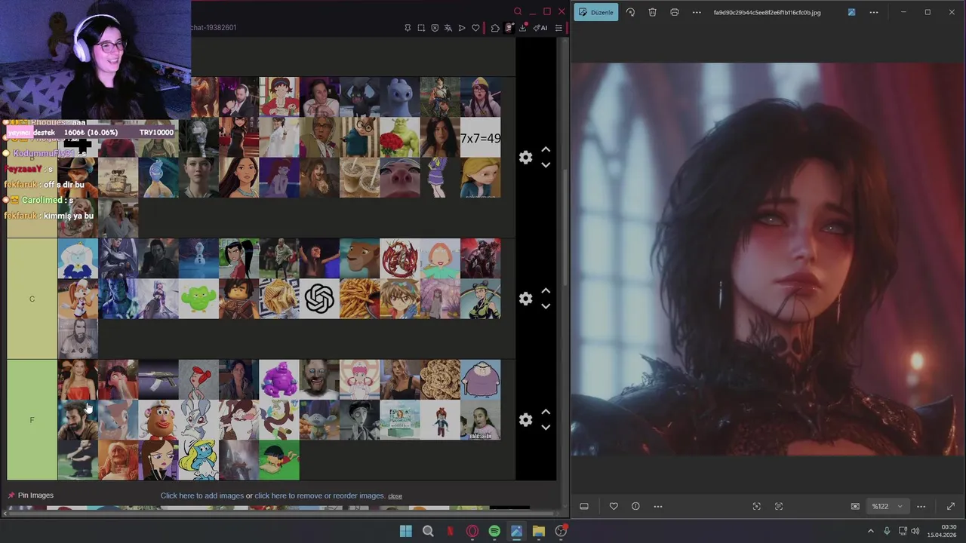
Task: Show the file info panel in Photos
Action: pos(635,506)
